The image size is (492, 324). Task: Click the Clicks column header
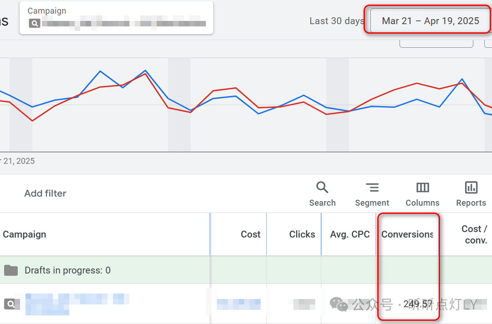(x=302, y=234)
